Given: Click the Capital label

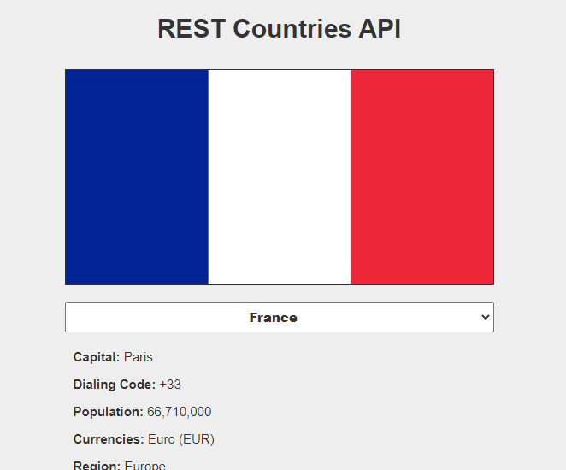Looking at the screenshot, I should click(x=97, y=357).
